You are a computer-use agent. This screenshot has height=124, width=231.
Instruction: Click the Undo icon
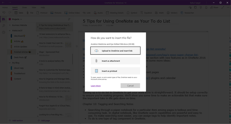coord(4,13)
